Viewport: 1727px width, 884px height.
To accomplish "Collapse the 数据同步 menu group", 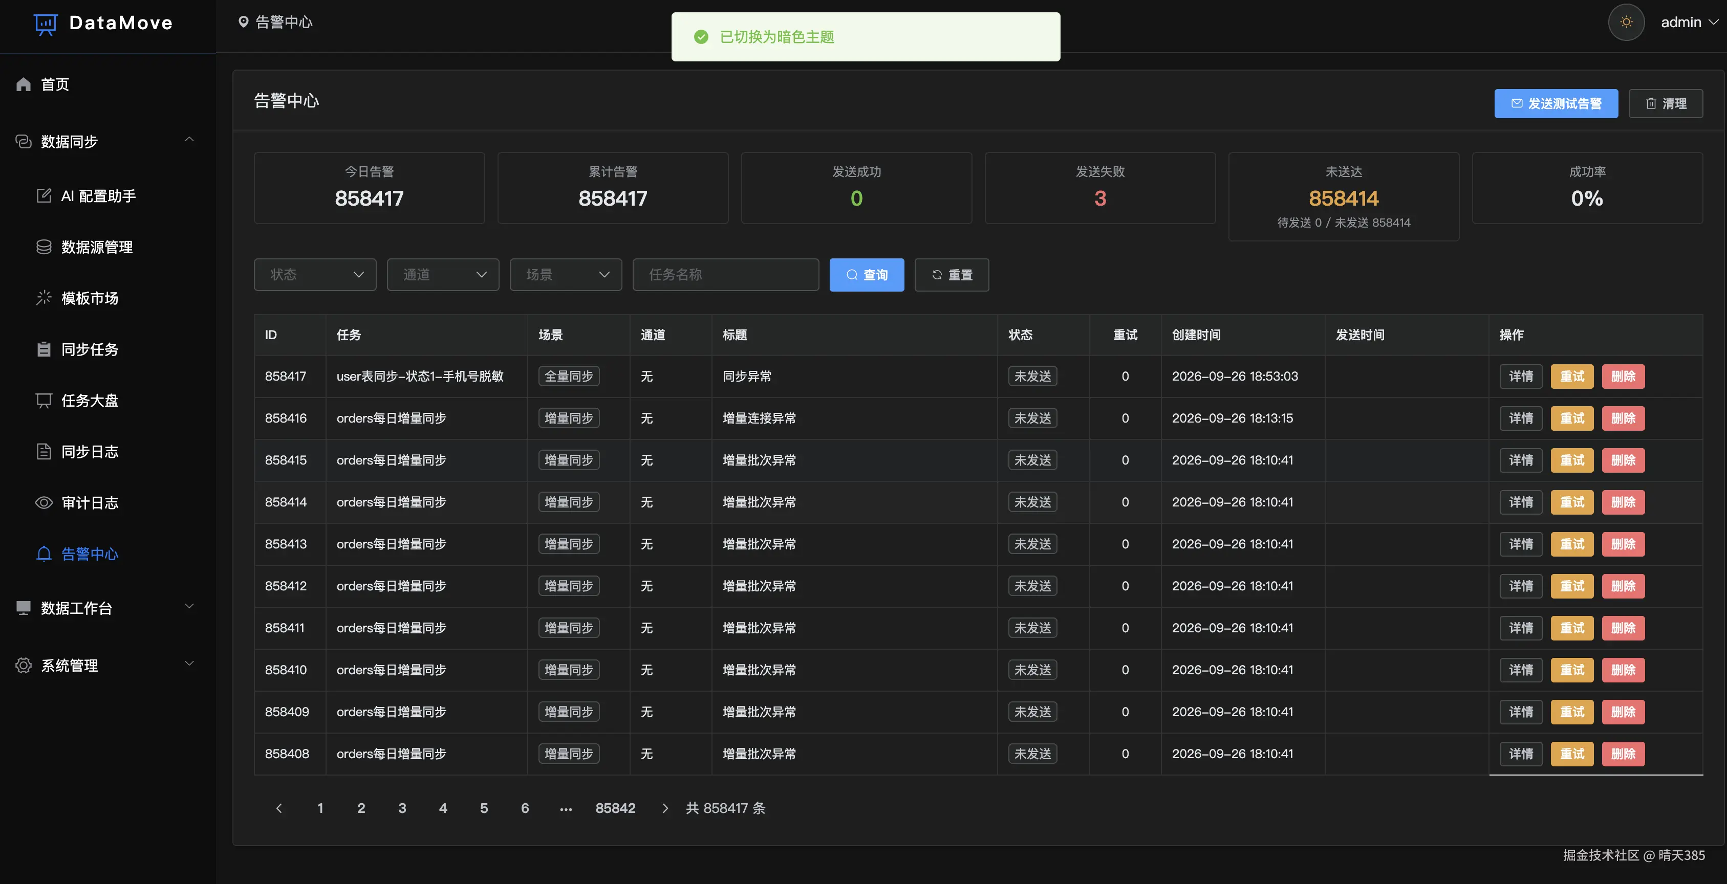I will tap(108, 141).
